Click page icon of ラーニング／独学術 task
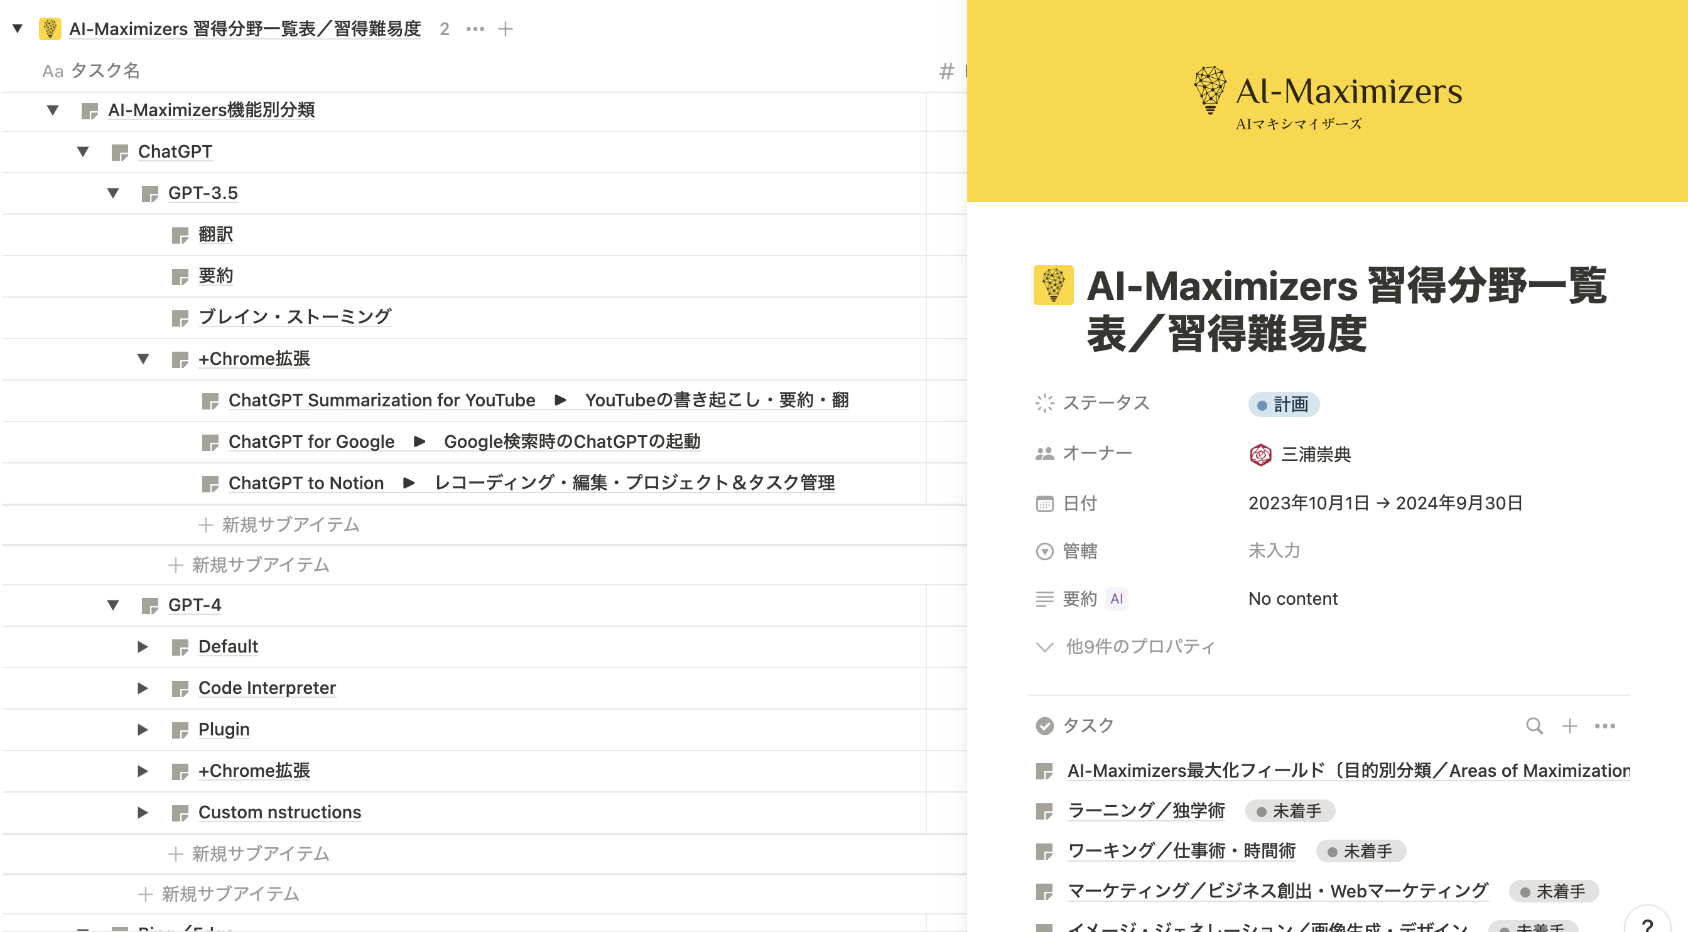Screen dimensions: 1688x932 pos(1044,812)
